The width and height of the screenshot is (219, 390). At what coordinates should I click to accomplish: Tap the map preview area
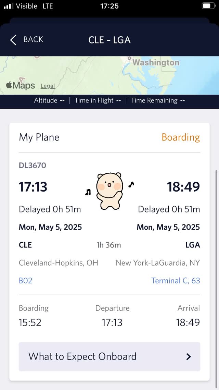pyautogui.click(x=109, y=75)
